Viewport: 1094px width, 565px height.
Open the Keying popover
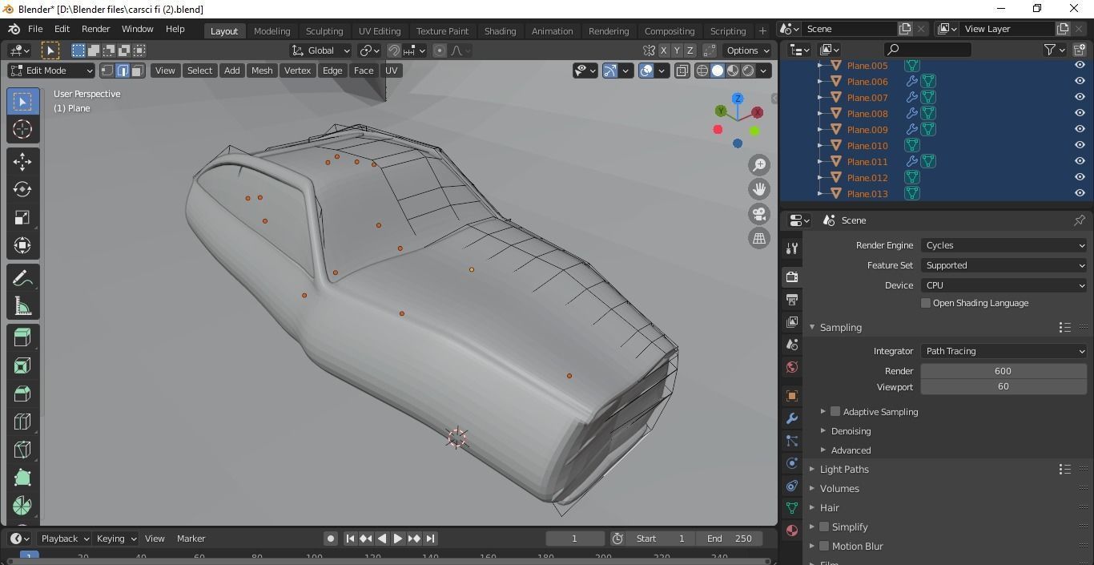pyautogui.click(x=115, y=539)
